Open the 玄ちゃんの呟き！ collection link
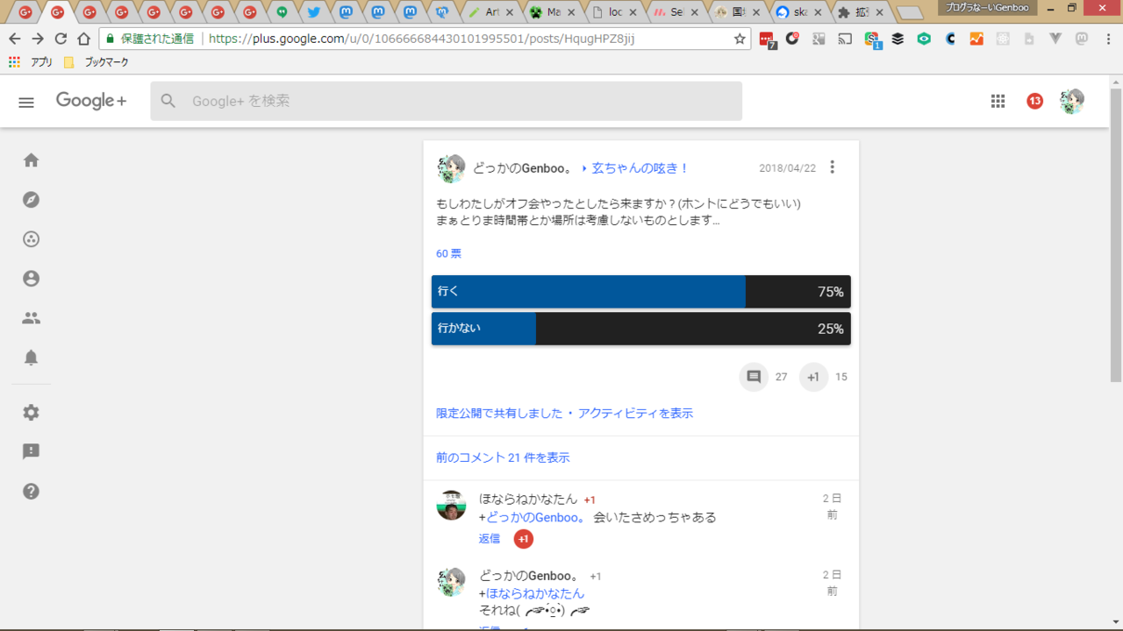The width and height of the screenshot is (1123, 631). 640,168
